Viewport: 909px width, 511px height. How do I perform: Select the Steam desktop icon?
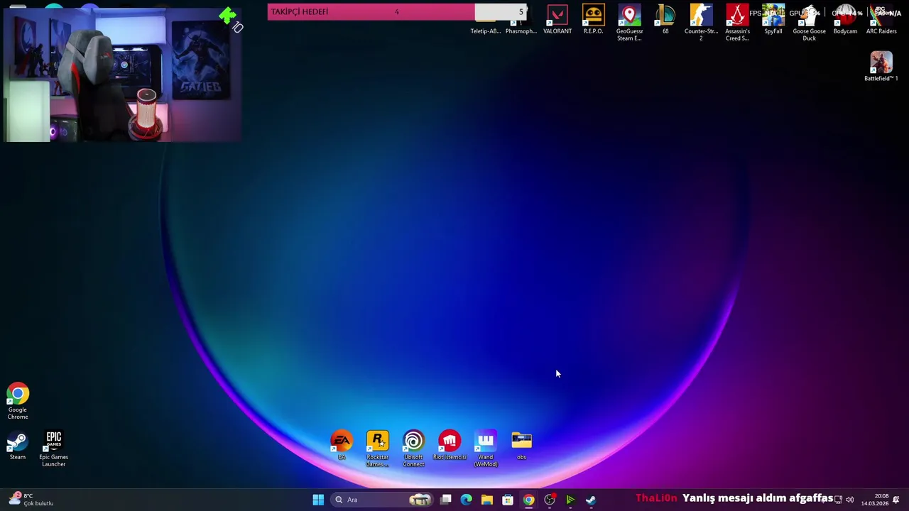(18, 446)
